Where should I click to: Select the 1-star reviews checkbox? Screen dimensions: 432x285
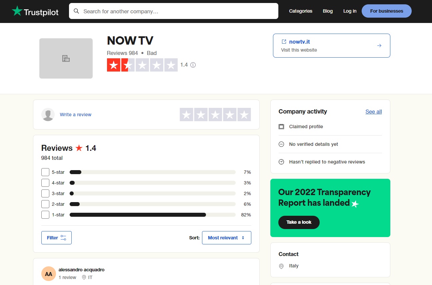click(x=45, y=215)
